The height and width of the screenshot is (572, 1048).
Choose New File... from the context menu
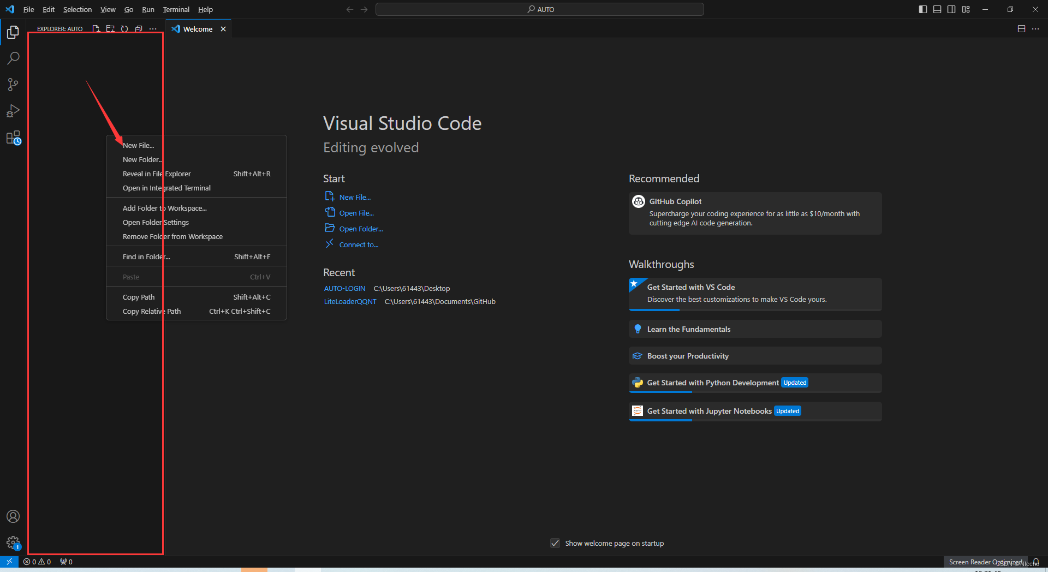(196, 145)
